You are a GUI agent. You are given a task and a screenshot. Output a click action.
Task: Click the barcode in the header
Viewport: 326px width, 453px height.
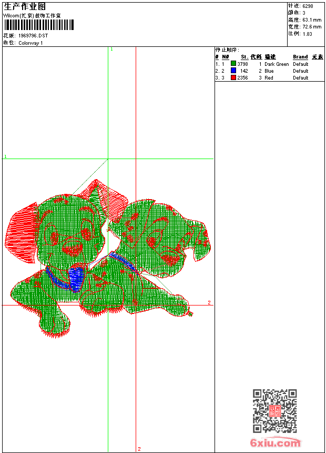(39, 25)
